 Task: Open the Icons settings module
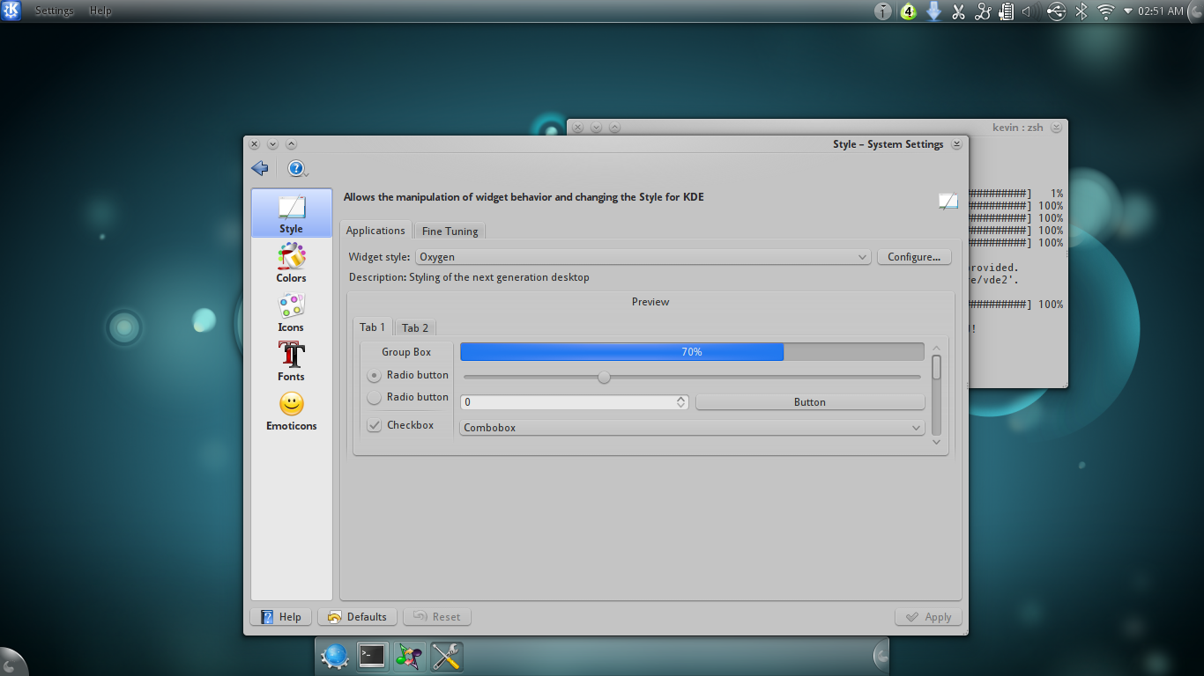tap(292, 312)
